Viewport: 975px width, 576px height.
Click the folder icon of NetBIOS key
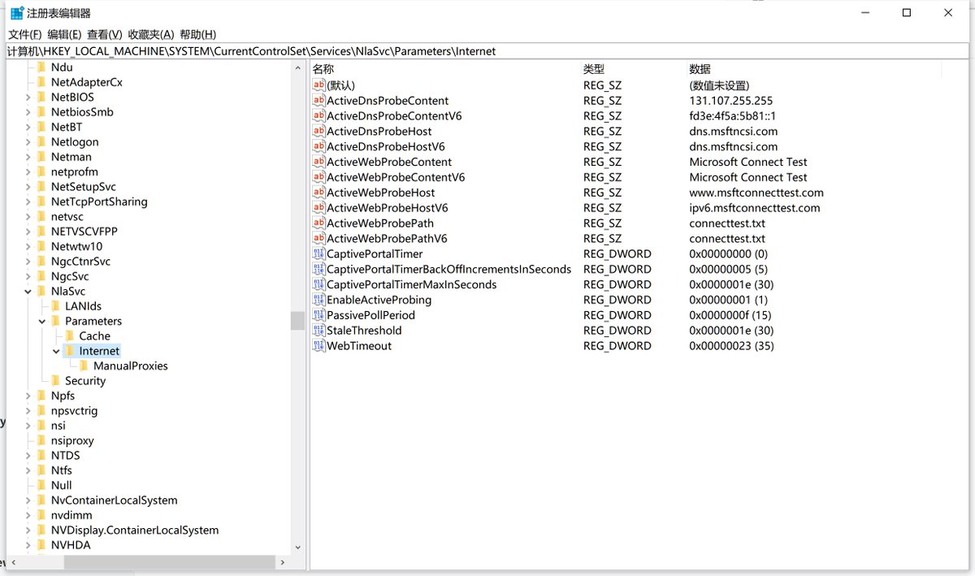click(x=41, y=97)
